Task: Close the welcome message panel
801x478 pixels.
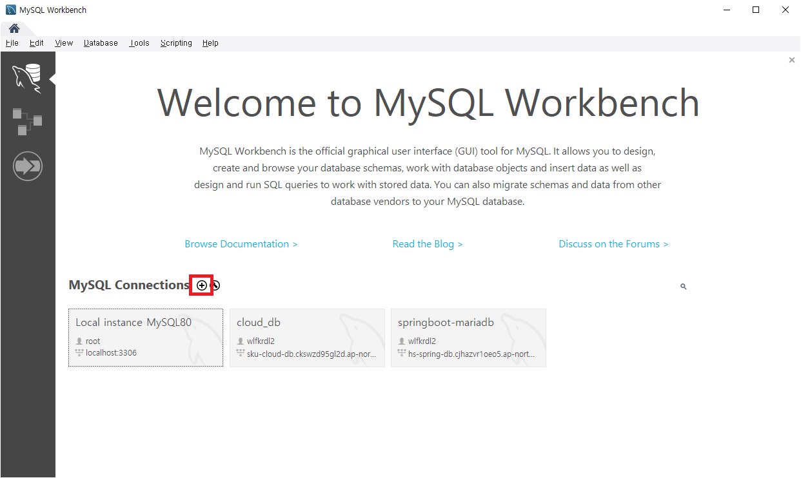Action: (x=792, y=60)
